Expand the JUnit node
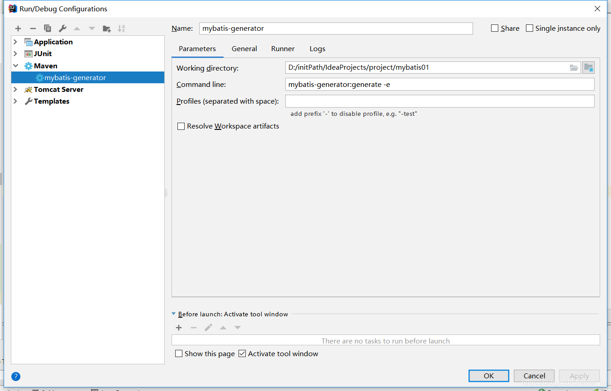Viewport: 611px width, 391px height. [15, 54]
